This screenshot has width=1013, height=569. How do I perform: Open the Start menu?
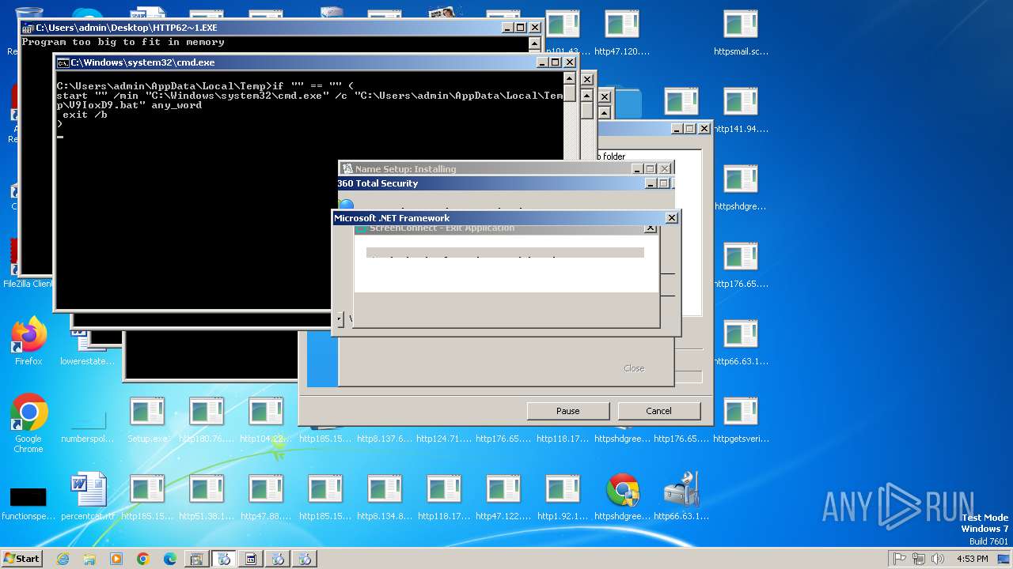[x=22, y=558]
